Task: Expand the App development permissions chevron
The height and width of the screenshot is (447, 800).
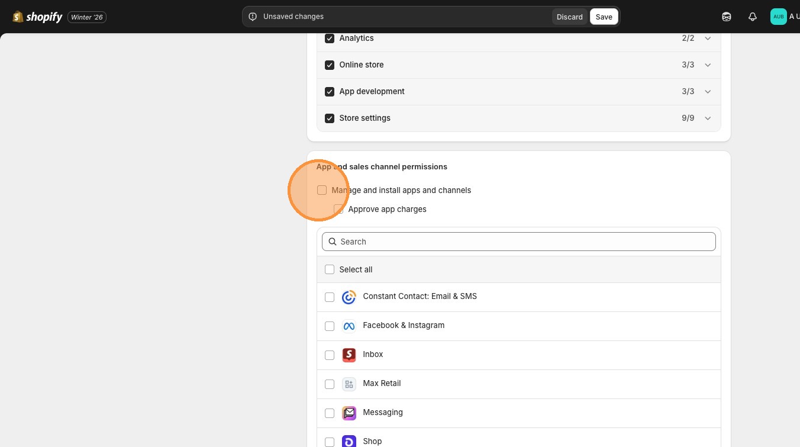Action: 708,91
